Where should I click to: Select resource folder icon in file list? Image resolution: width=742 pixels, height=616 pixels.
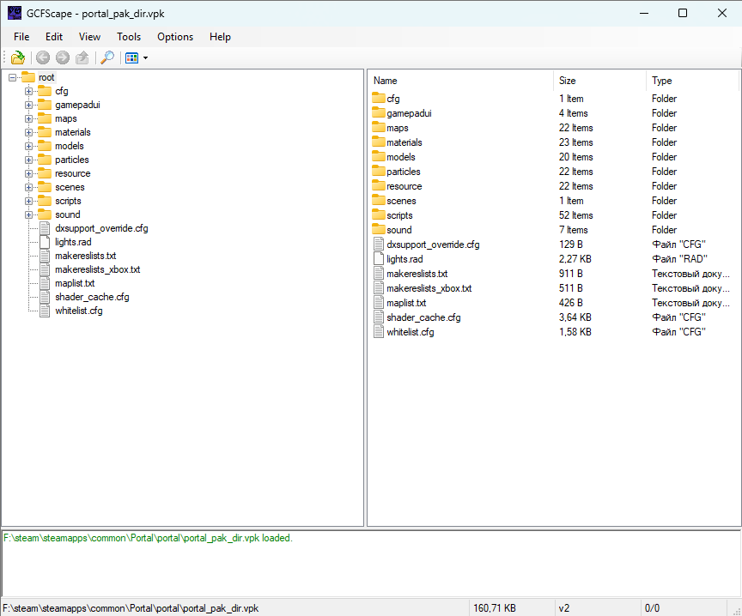[379, 186]
